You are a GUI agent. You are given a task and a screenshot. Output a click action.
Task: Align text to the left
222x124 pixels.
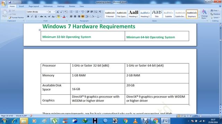coord(71,17)
